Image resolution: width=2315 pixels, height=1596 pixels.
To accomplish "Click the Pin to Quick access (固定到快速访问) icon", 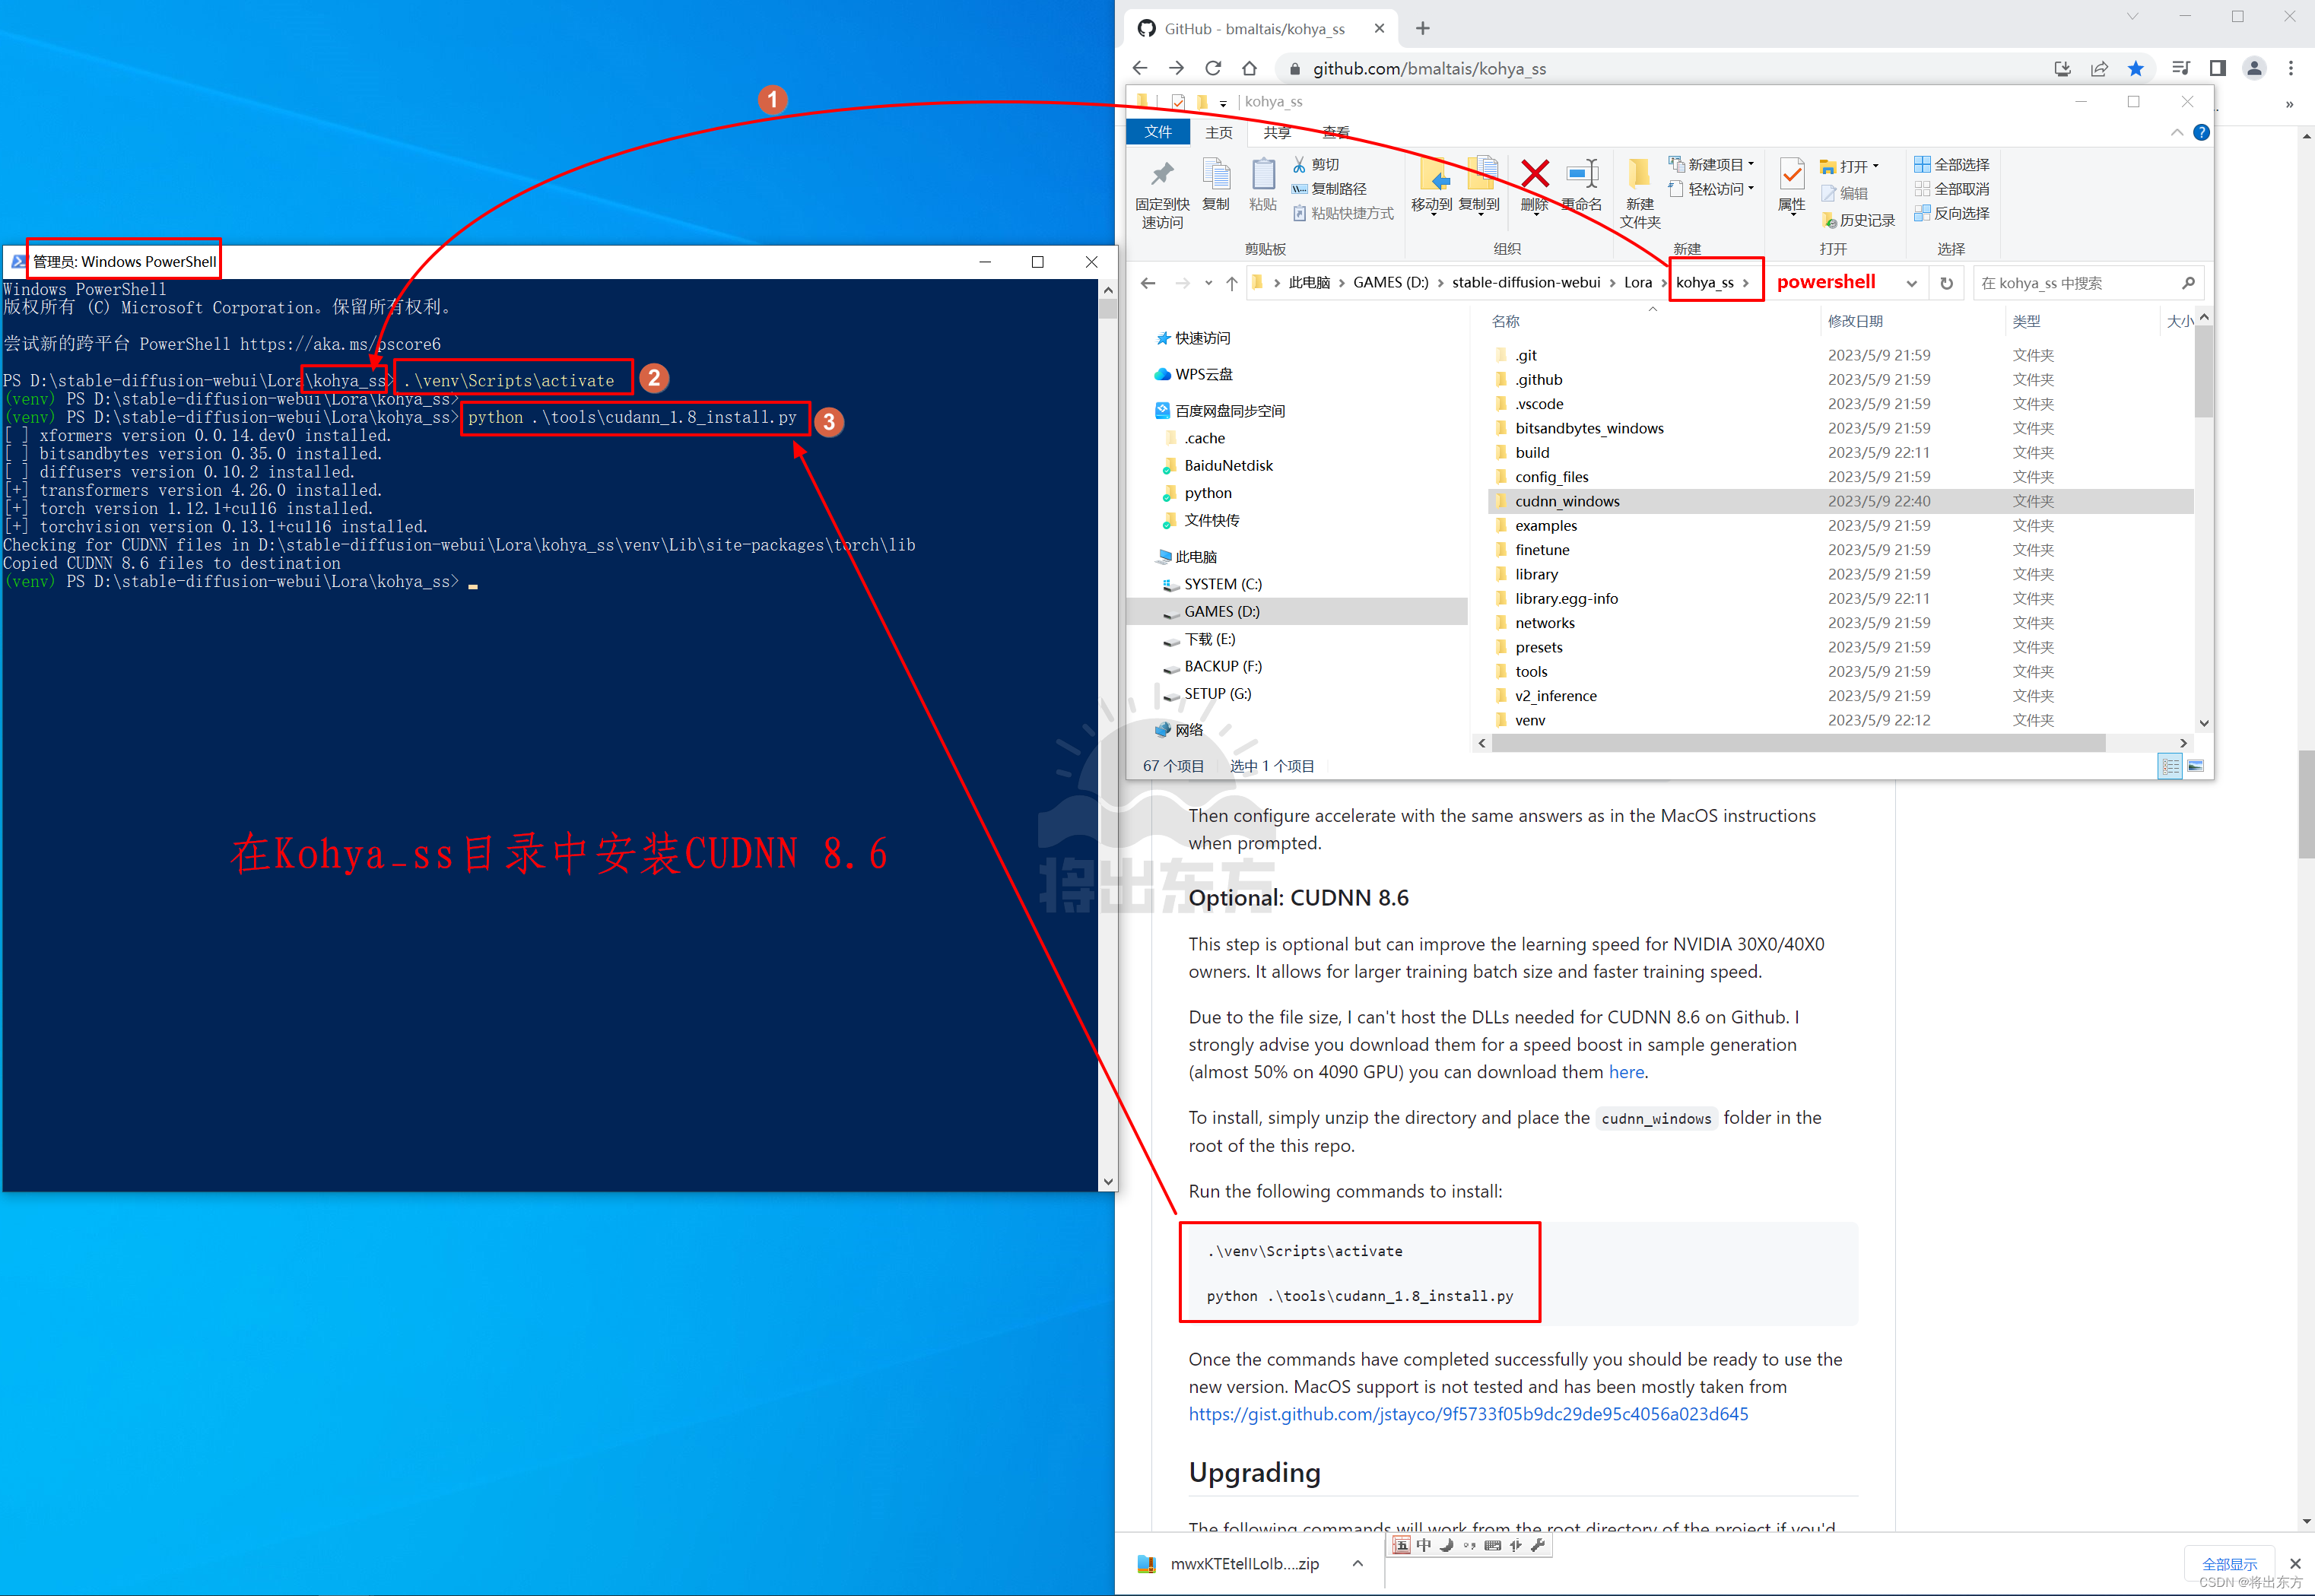I will 1161,176.
